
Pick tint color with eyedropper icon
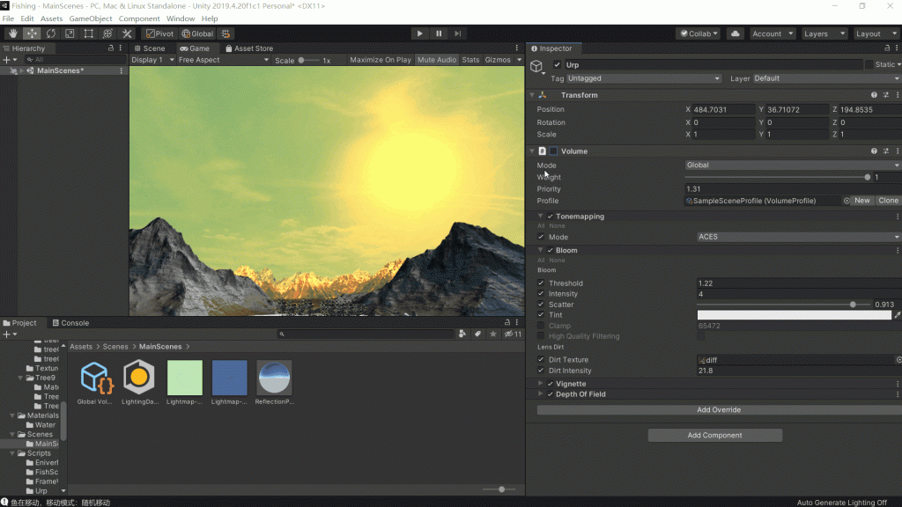point(897,315)
